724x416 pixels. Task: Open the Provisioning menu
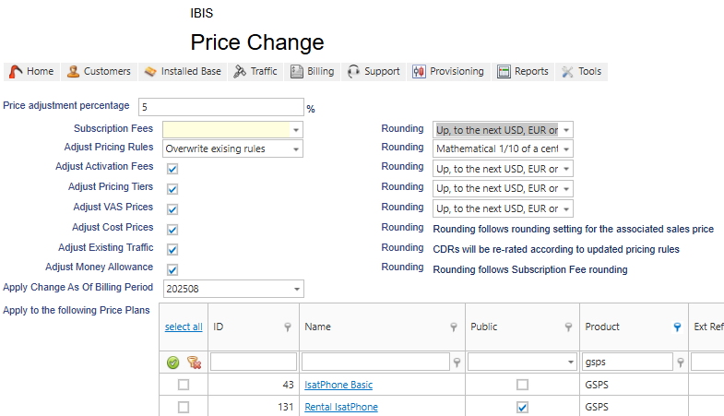click(x=448, y=71)
